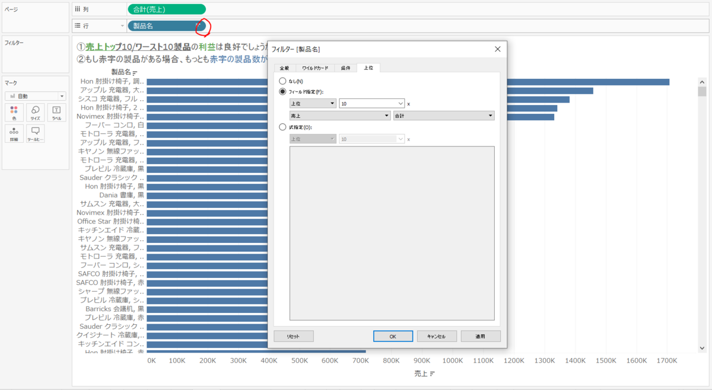Click the リセット button
Image resolution: width=712 pixels, height=390 pixels.
coord(293,336)
